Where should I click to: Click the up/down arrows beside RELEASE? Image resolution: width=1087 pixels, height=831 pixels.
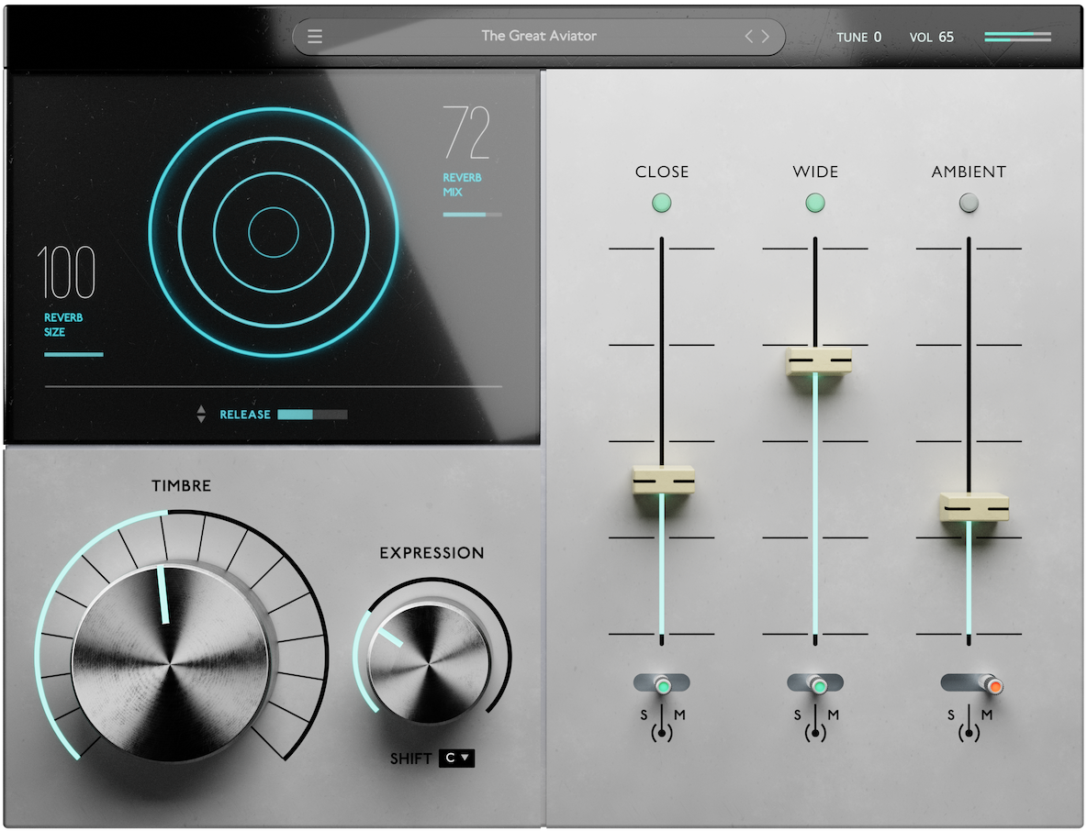click(x=201, y=415)
